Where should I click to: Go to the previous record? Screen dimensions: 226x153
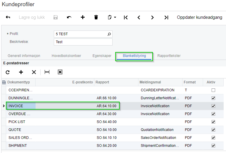(139, 17)
